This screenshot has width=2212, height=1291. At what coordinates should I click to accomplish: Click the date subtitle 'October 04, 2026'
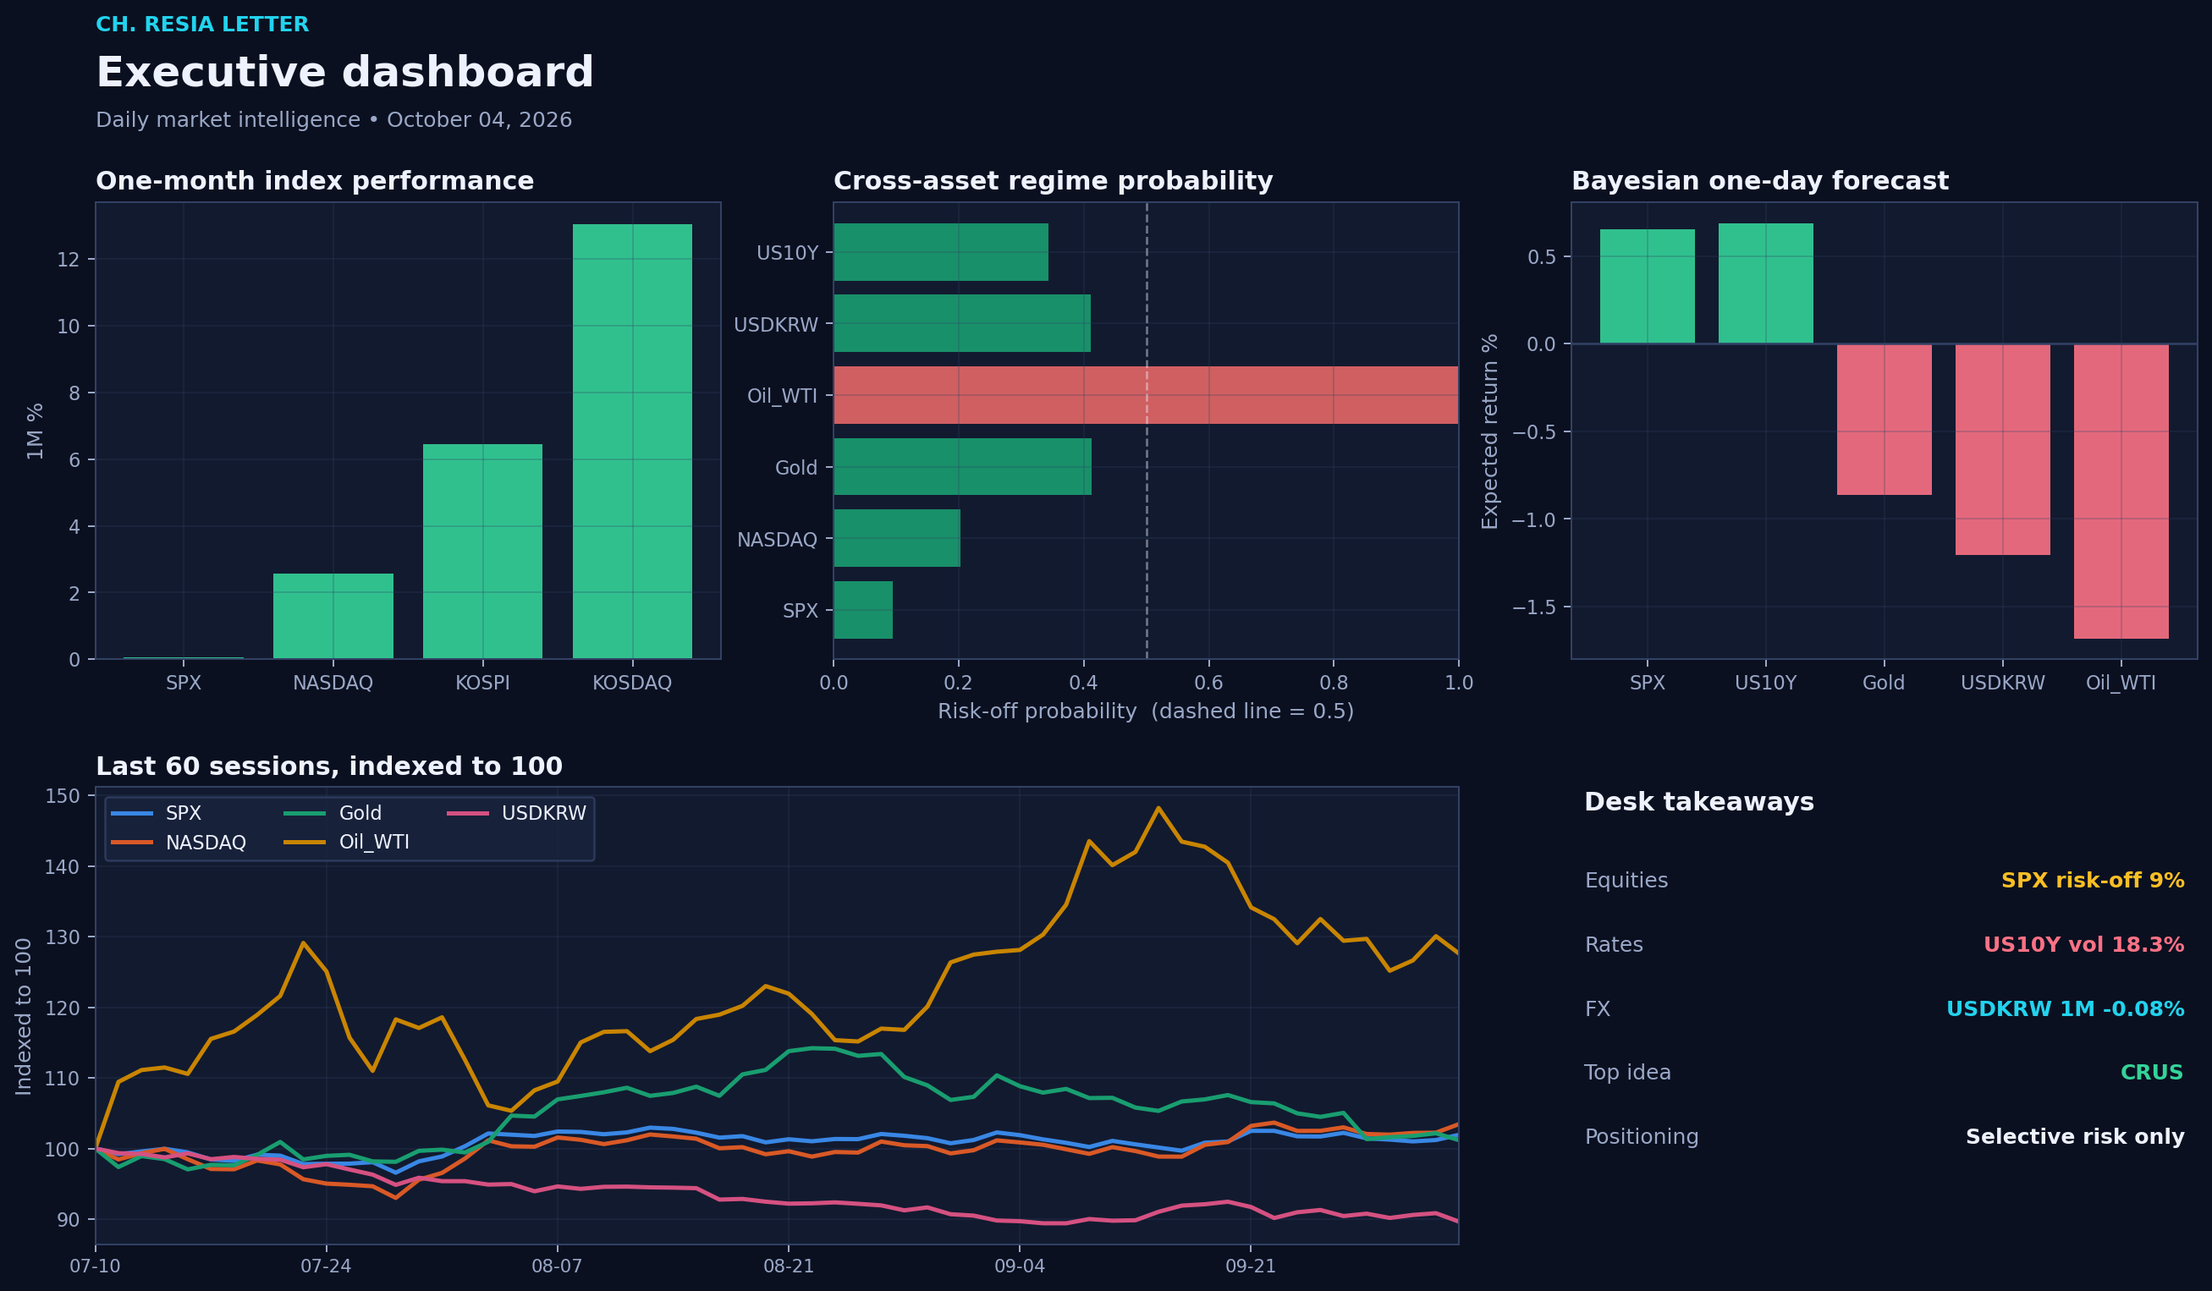[x=479, y=120]
